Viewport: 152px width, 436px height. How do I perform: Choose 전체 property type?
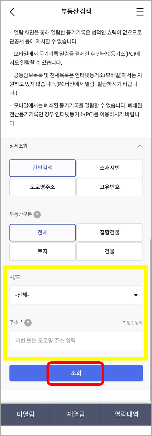coord(43,232)
